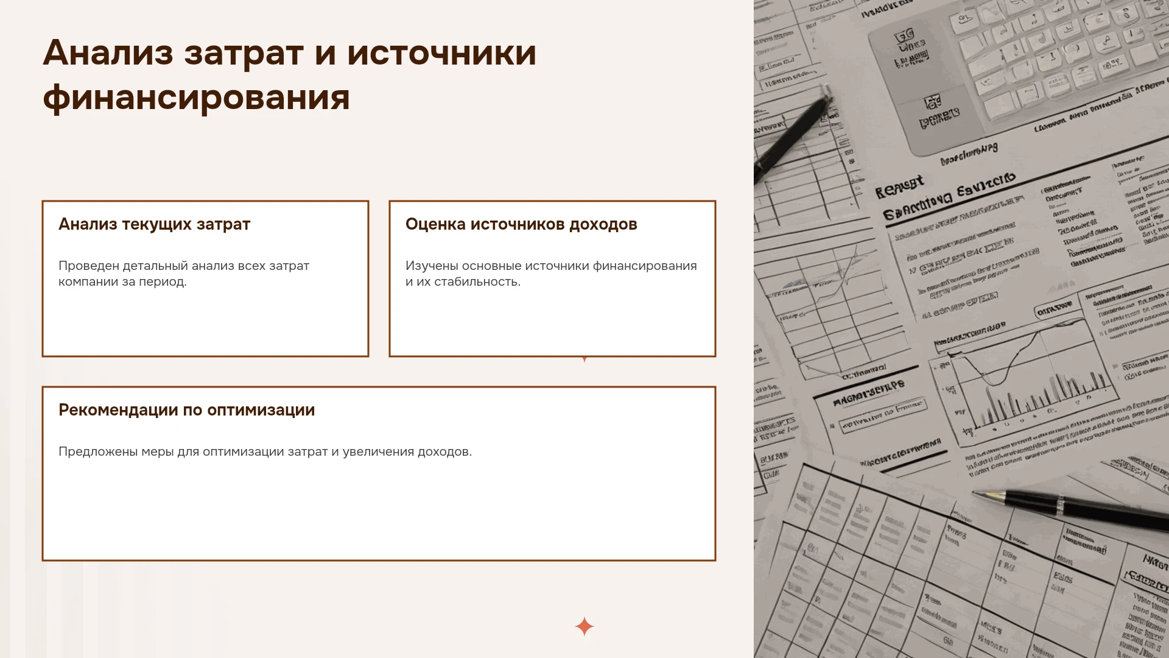Click the text 'и их стабильность.'

click(x=463, y=281)
